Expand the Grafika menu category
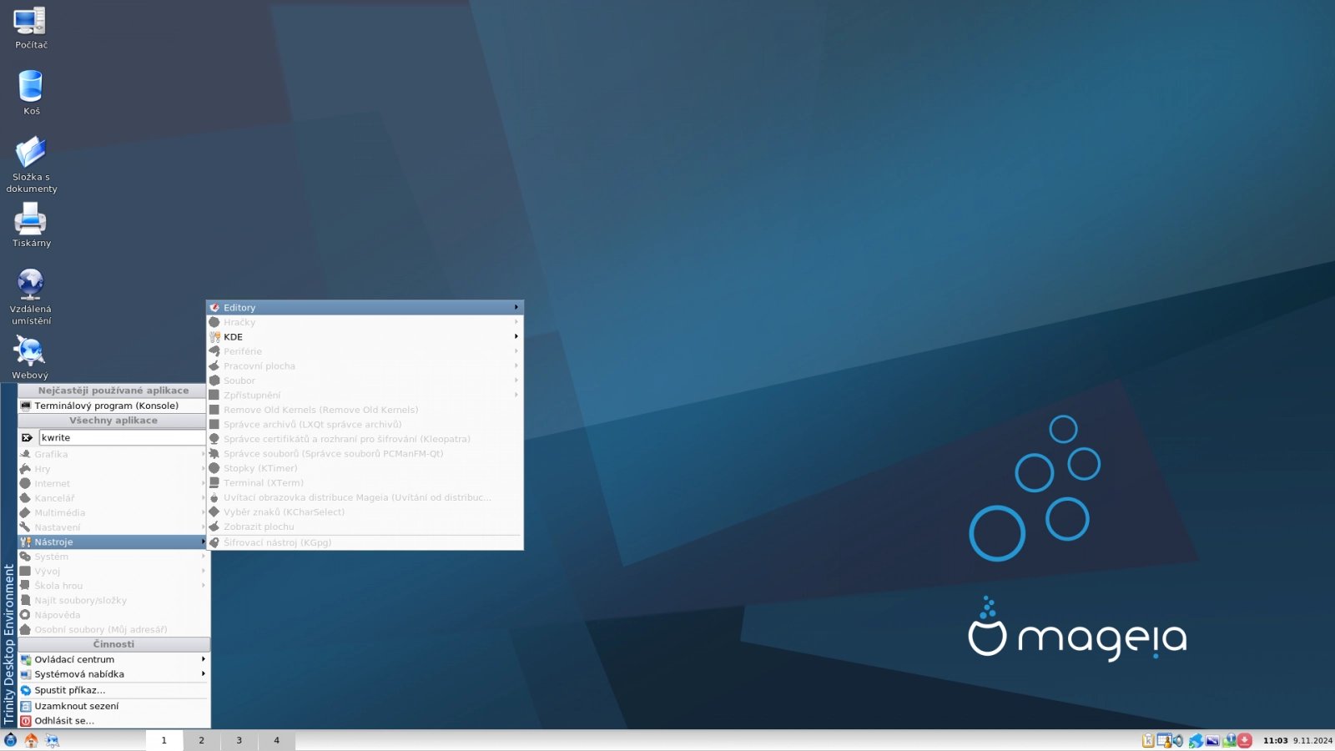This screenshot has width=1335, height=751. click(113, 454)
